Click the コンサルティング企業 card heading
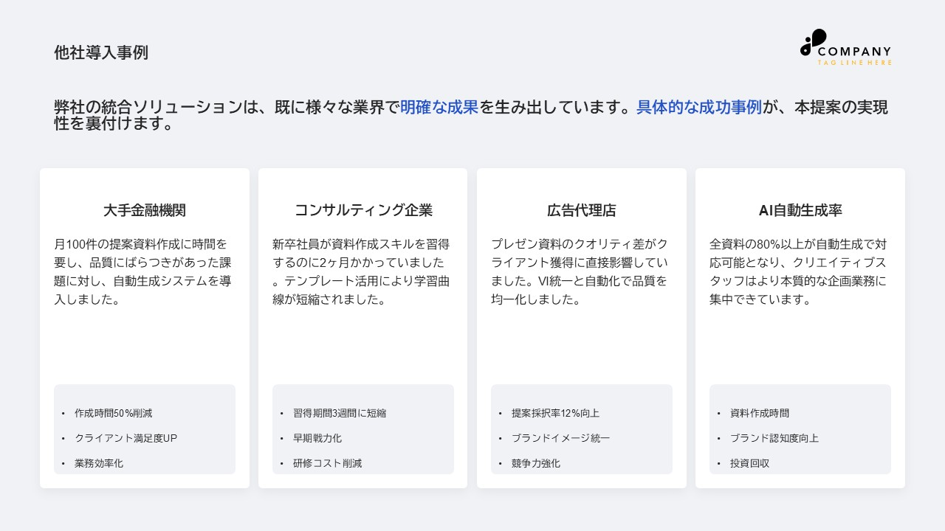This screenshot has height=531, width=945. pos(363,210)
